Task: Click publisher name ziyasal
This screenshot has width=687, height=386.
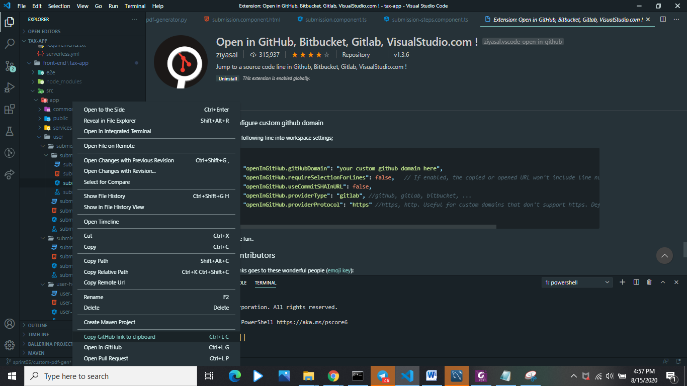Action: [227, 55]
